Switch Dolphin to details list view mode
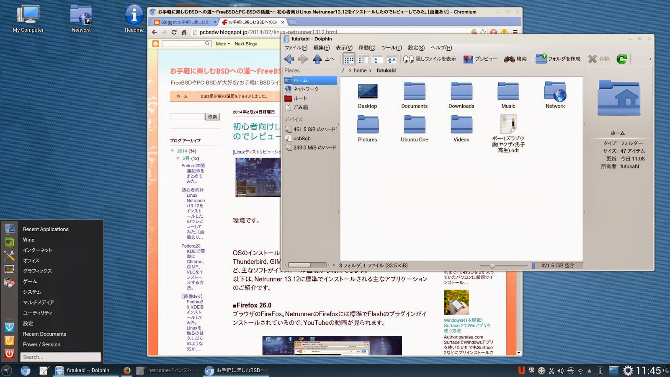Viewport: 670px width, 377px height. [363, 59]
